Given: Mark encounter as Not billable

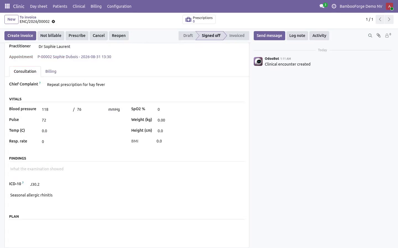Looking at the screenshot, I should point(51,36).
